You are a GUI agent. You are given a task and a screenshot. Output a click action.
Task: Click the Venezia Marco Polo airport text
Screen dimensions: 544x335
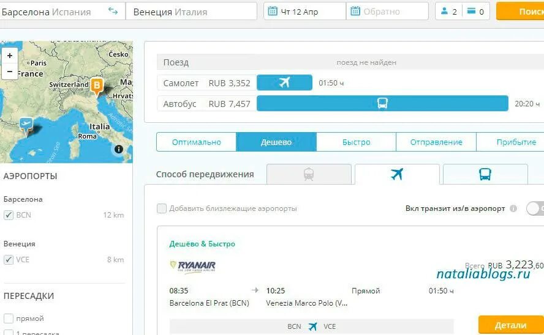coord(306,303)
